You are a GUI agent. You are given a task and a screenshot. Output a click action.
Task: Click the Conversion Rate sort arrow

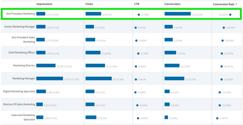tap(236, 4)
